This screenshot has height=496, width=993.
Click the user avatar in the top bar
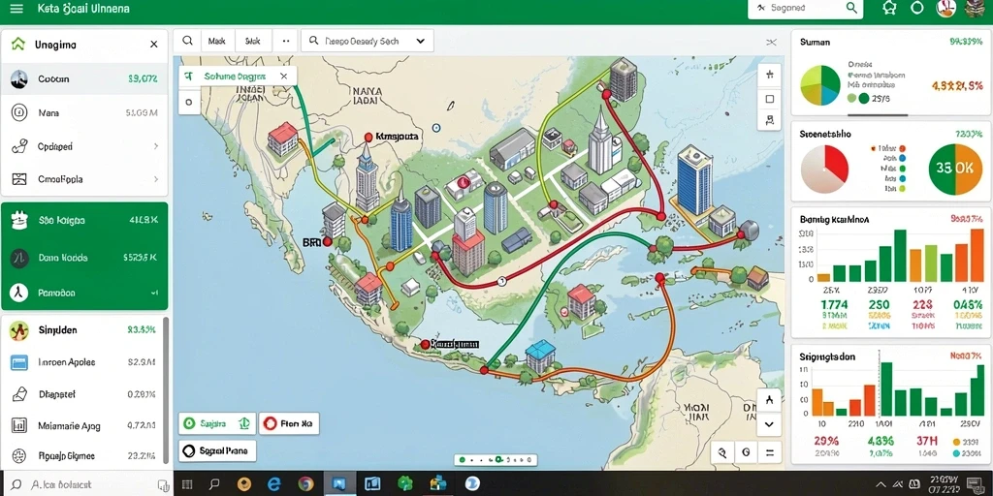945,8
